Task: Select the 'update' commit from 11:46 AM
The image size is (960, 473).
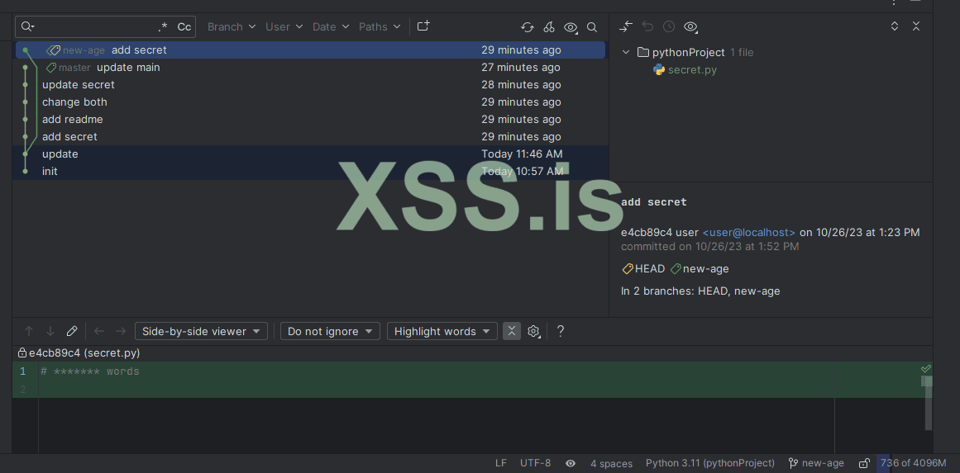Action: 310,154
